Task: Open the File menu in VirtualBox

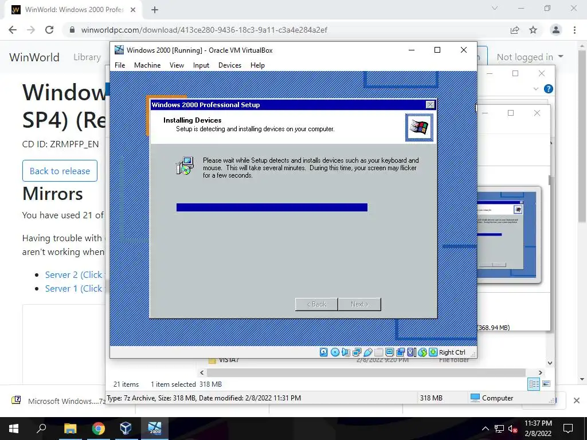Action: (x=120, y=65)
